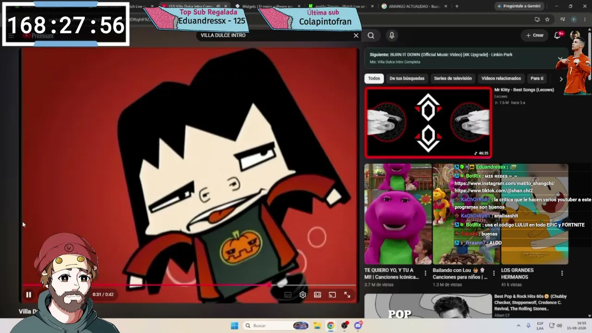This screenshot has height=333, width=592.
Task: Click the YouTube account avatar
Action: point(575,35)
